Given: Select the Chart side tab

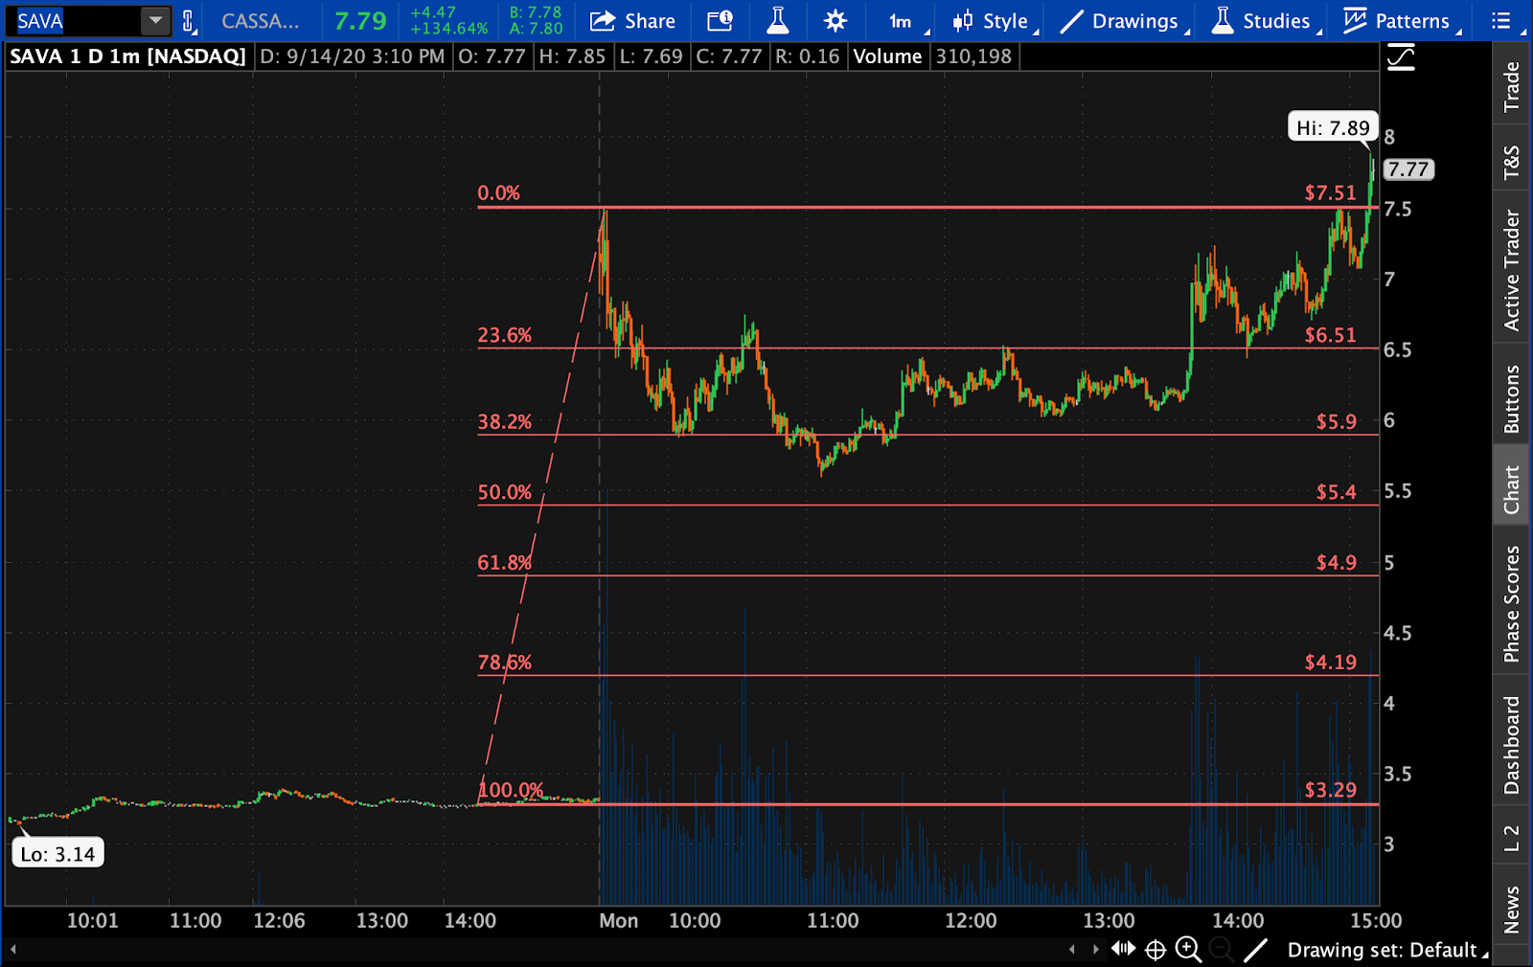Looking at the screenshot, I should pos(1512,488).
